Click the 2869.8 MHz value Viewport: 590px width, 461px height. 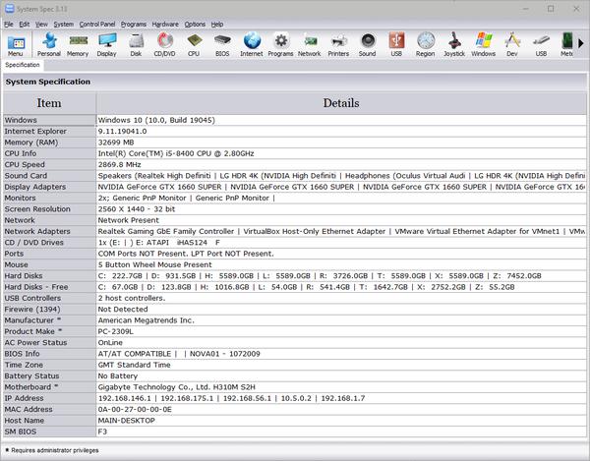coord(120,165)
